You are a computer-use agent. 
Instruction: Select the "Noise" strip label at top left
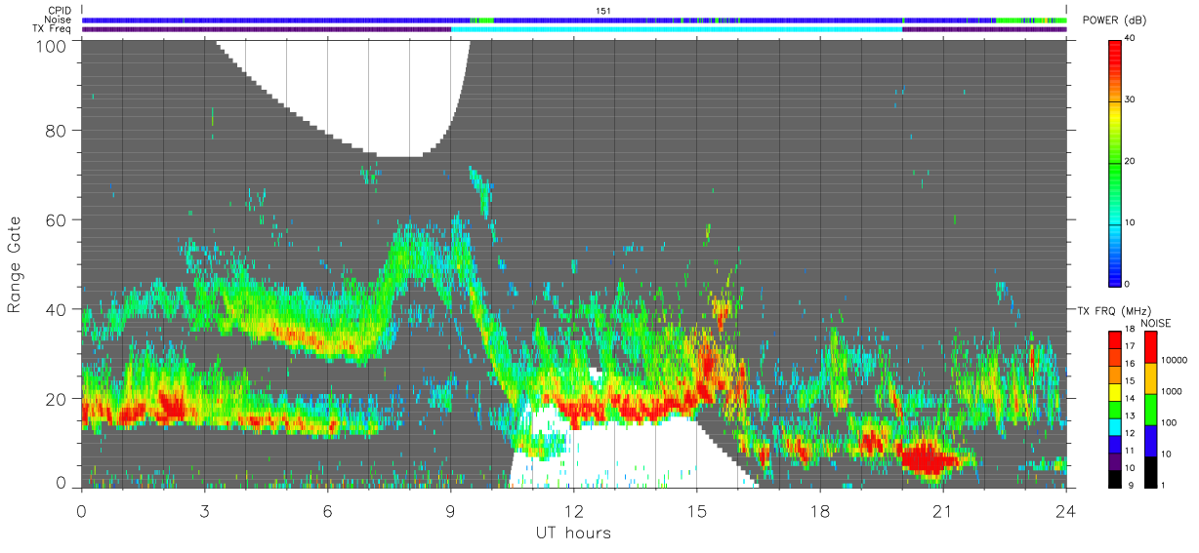(x=60, y=20)
